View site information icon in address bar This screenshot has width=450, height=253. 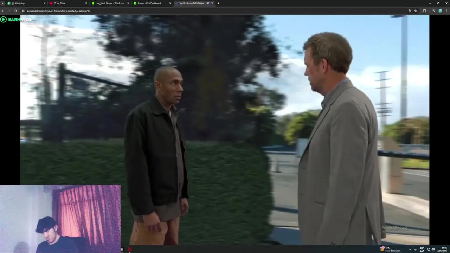23,11
